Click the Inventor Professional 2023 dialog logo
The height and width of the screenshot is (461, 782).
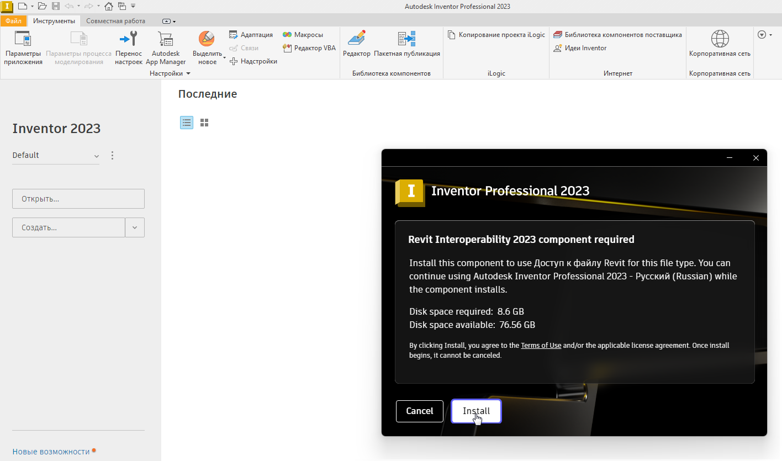(410, 192)
